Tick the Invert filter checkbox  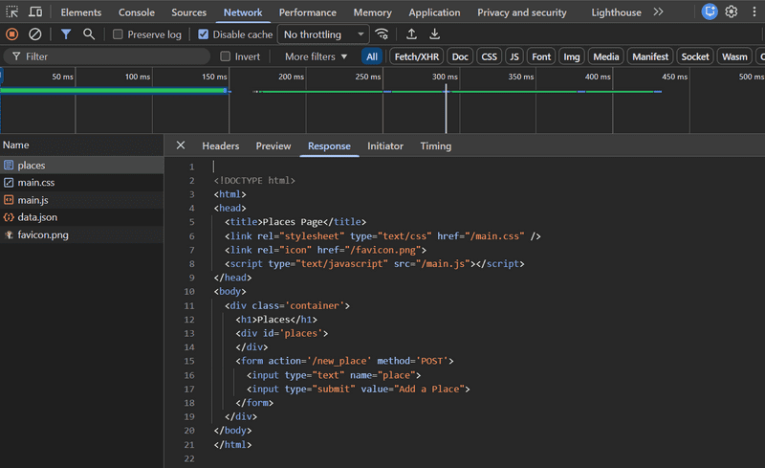click(x=226, y=56)
